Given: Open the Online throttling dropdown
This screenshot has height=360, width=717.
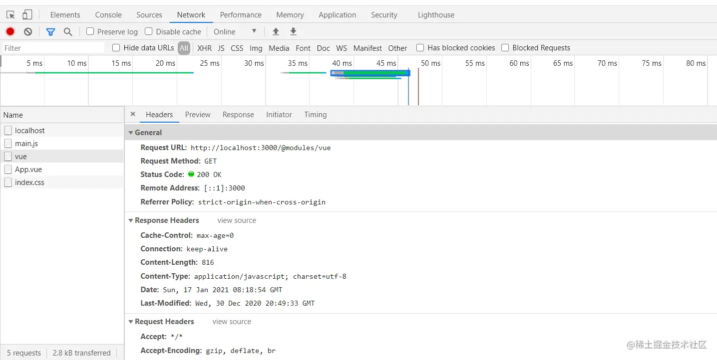Looking at the screenshot, I should [235, 31].
